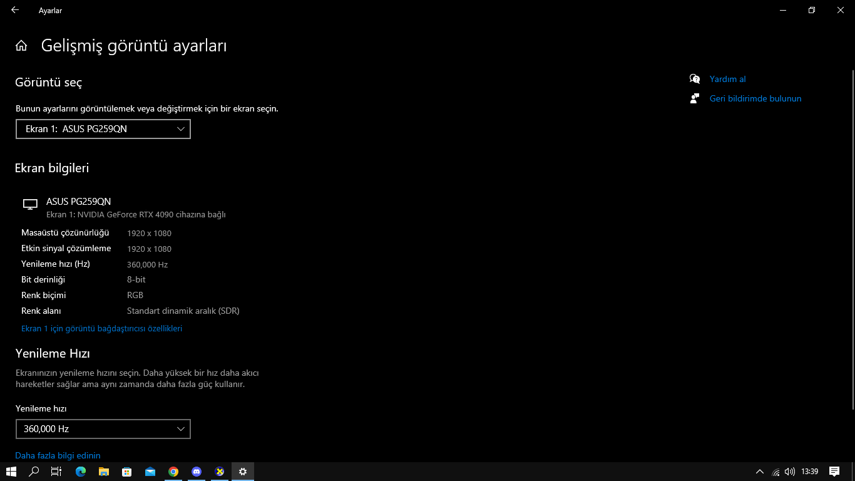The image size is (855, 481).
Task: Click the Geri bildirimde bulunun feedback icon
Action: coord(695,98)
